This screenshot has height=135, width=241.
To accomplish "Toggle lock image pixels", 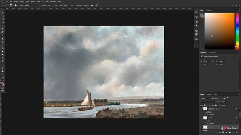I will click(207, 105).
